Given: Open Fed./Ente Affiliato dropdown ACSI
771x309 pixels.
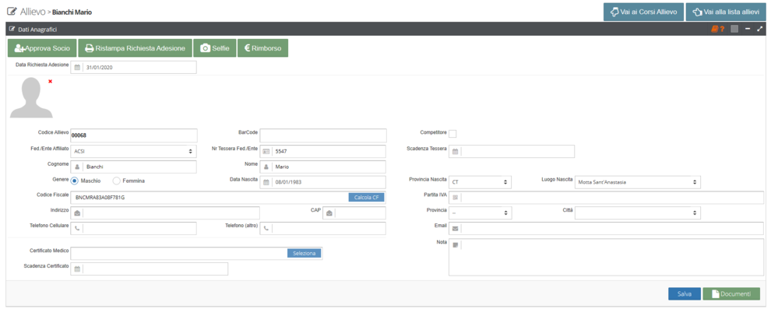Looking at the screenshot, I should click(x=133, y=151).
